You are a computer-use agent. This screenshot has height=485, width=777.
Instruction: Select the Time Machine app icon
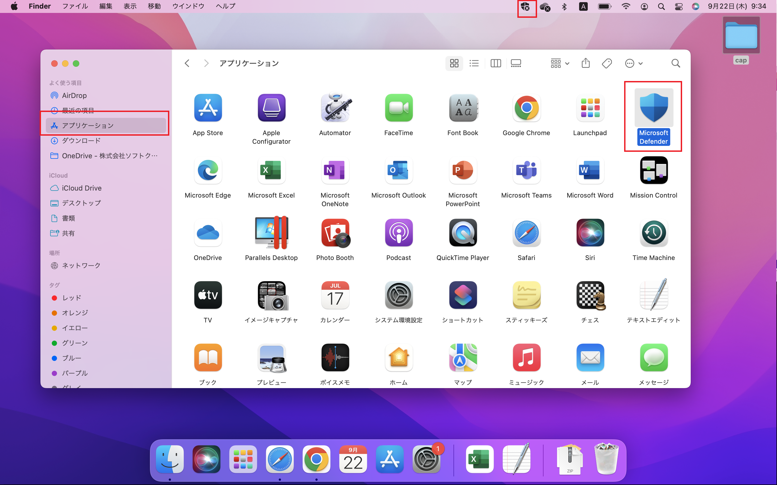click(x=654, y=233)
